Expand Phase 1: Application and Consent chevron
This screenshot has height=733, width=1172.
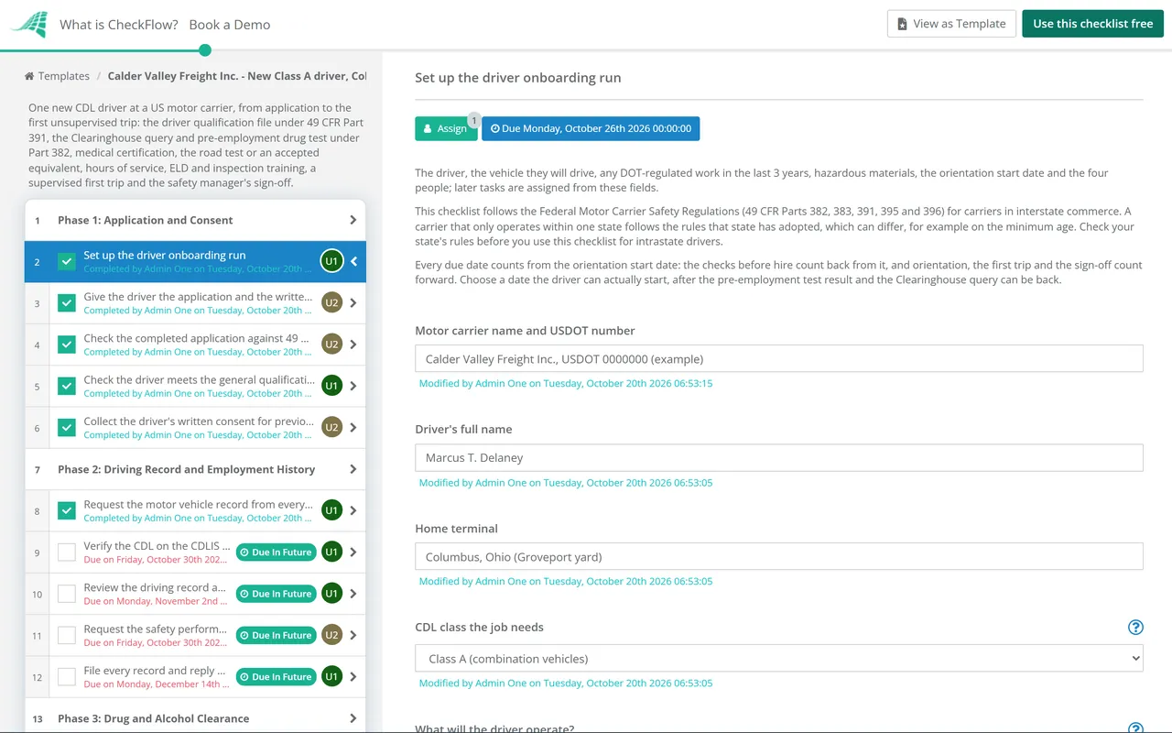pyautogui.click(x=353, y=220)
